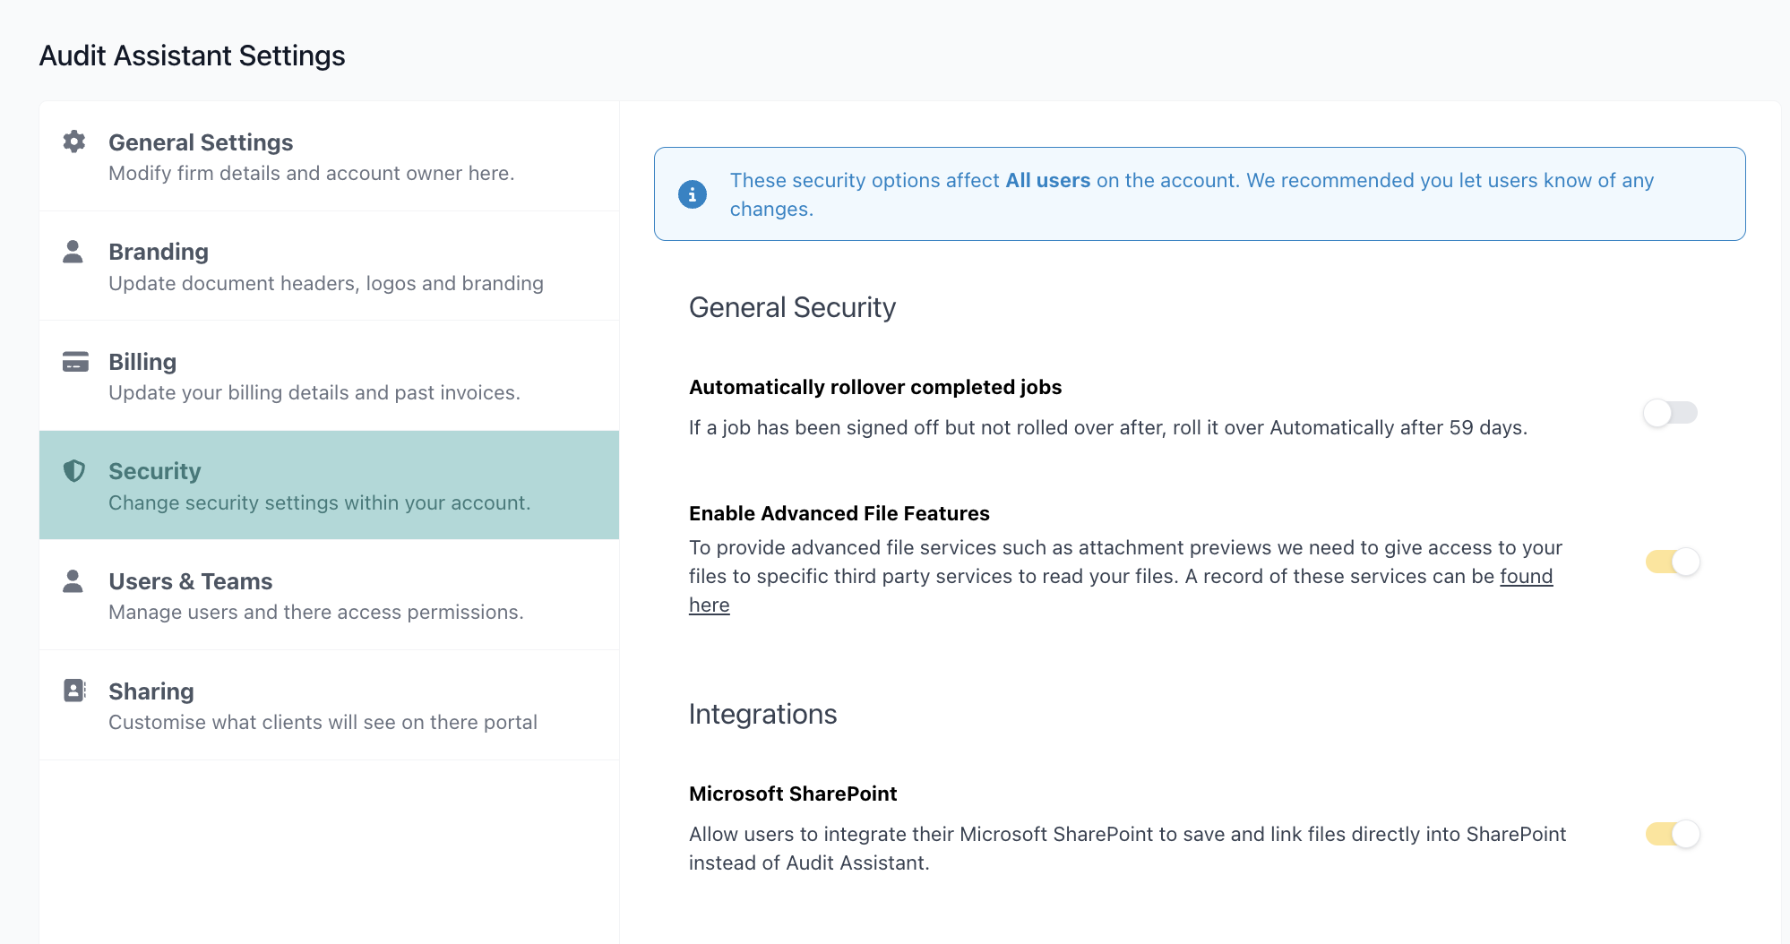The height and width of the screenshot is (944, 1790).
Task: Click "Customise what clients will see on there portal"
Action: coord(323,722)
